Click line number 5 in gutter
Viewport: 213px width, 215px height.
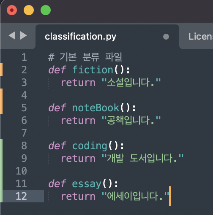pos(24,107)
